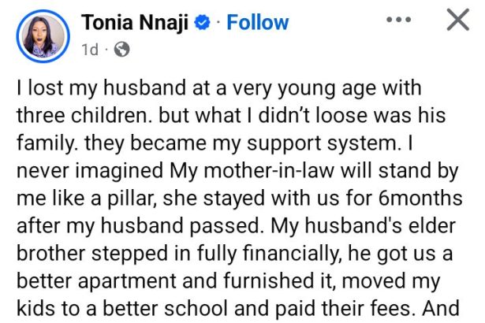
Task: Open the 1d post timestamp
Action: point(90,49)
